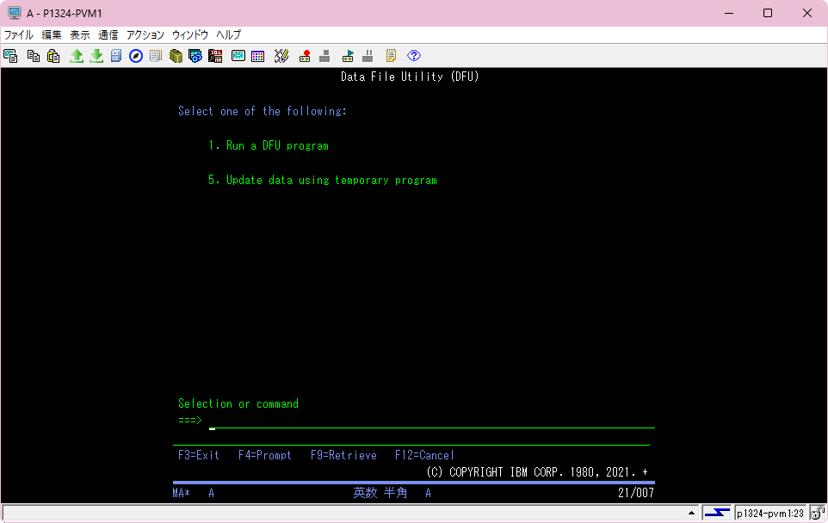Click the crossed pencil tools icon
The image size is (828, 523).
281,55
